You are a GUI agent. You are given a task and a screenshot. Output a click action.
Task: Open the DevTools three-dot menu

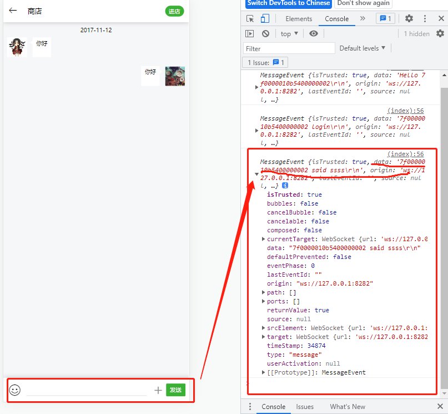click(x=425, y=18)
